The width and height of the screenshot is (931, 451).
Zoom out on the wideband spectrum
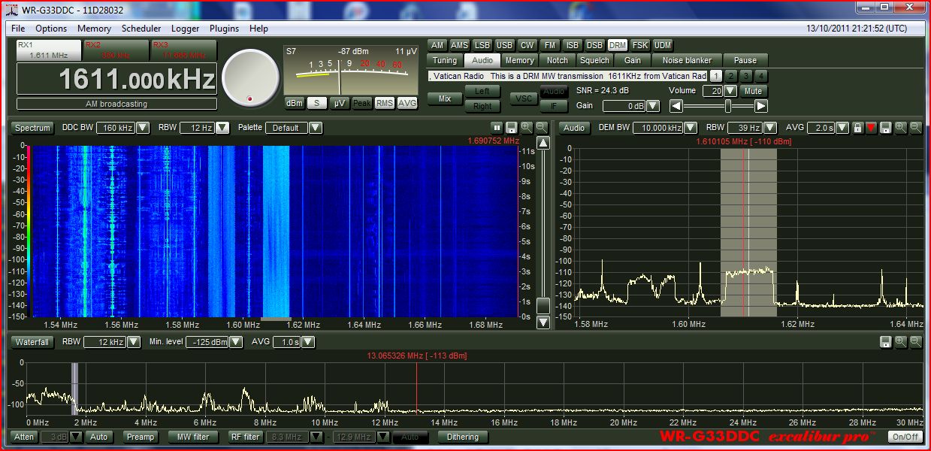pyautogui.click(x=915, y=342)
